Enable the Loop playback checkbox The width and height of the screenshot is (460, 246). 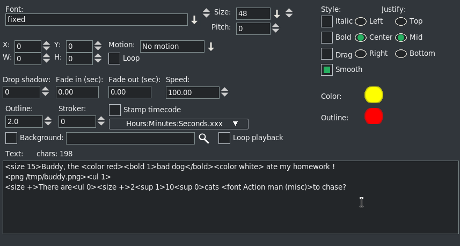pos(224,138)
